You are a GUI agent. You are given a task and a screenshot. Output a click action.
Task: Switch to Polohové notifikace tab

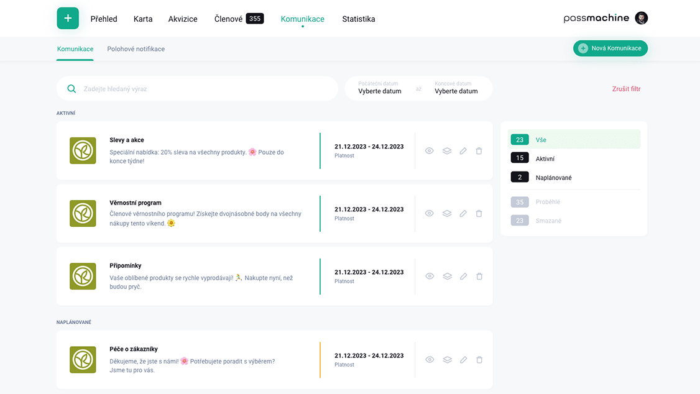tap(136, 49)
